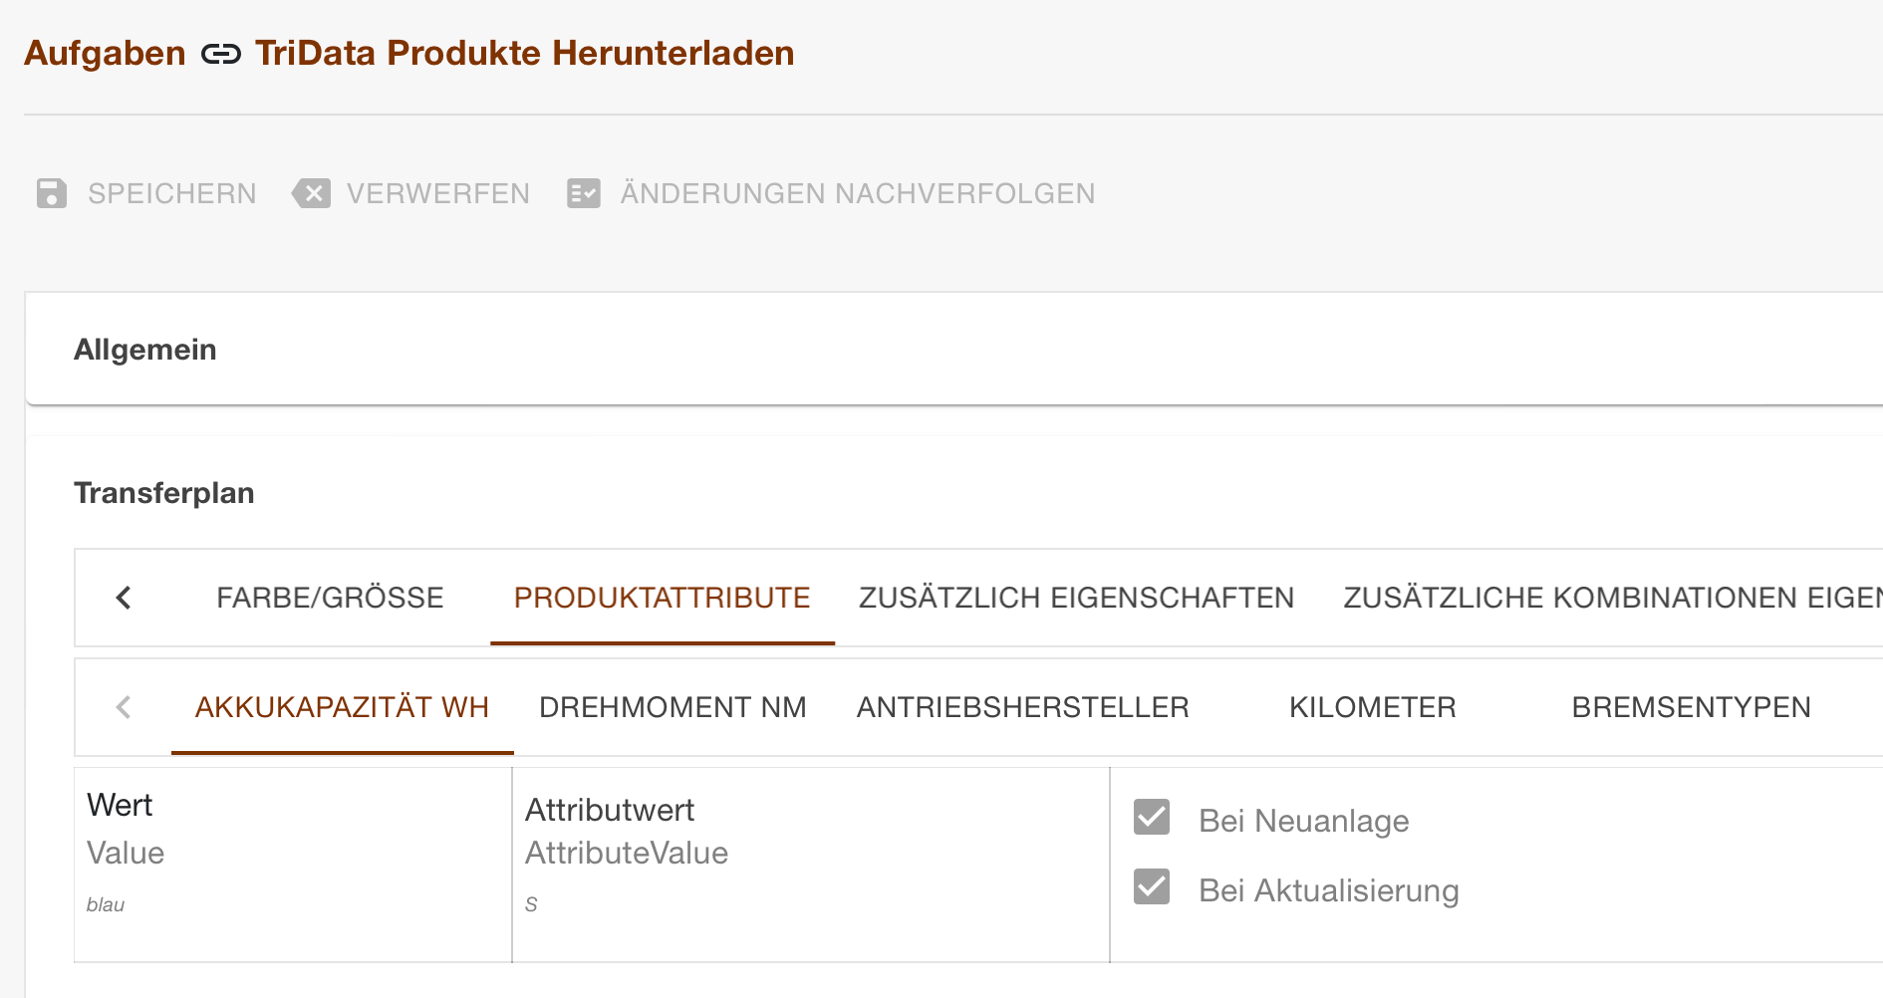Open the Aufgaben breadcrumb link
The width and height of the screenshot is (1883, 998).
pyautogui.click(x=105, y=53)
